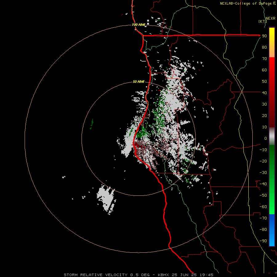Click the 0 value on the velocity scale

point(266,138)
